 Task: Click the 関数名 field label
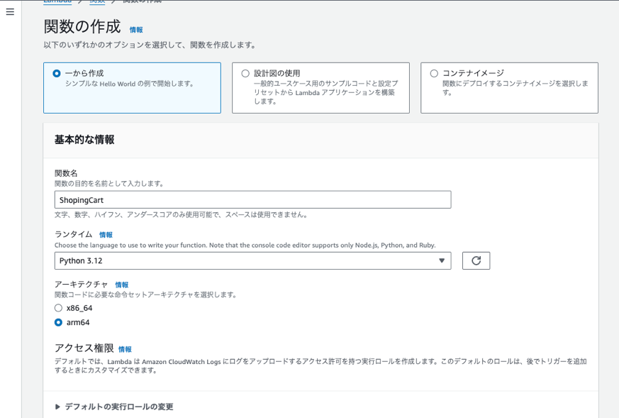click(66, 173)
